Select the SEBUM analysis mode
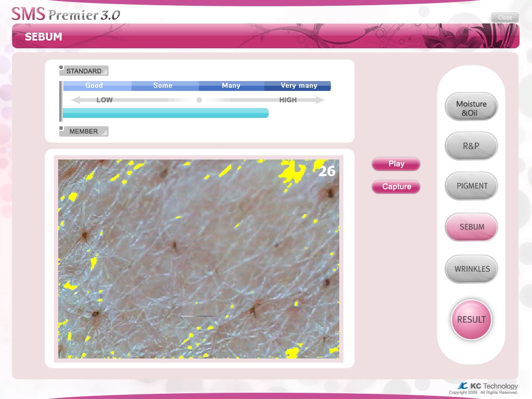 [x=471, y=227]
